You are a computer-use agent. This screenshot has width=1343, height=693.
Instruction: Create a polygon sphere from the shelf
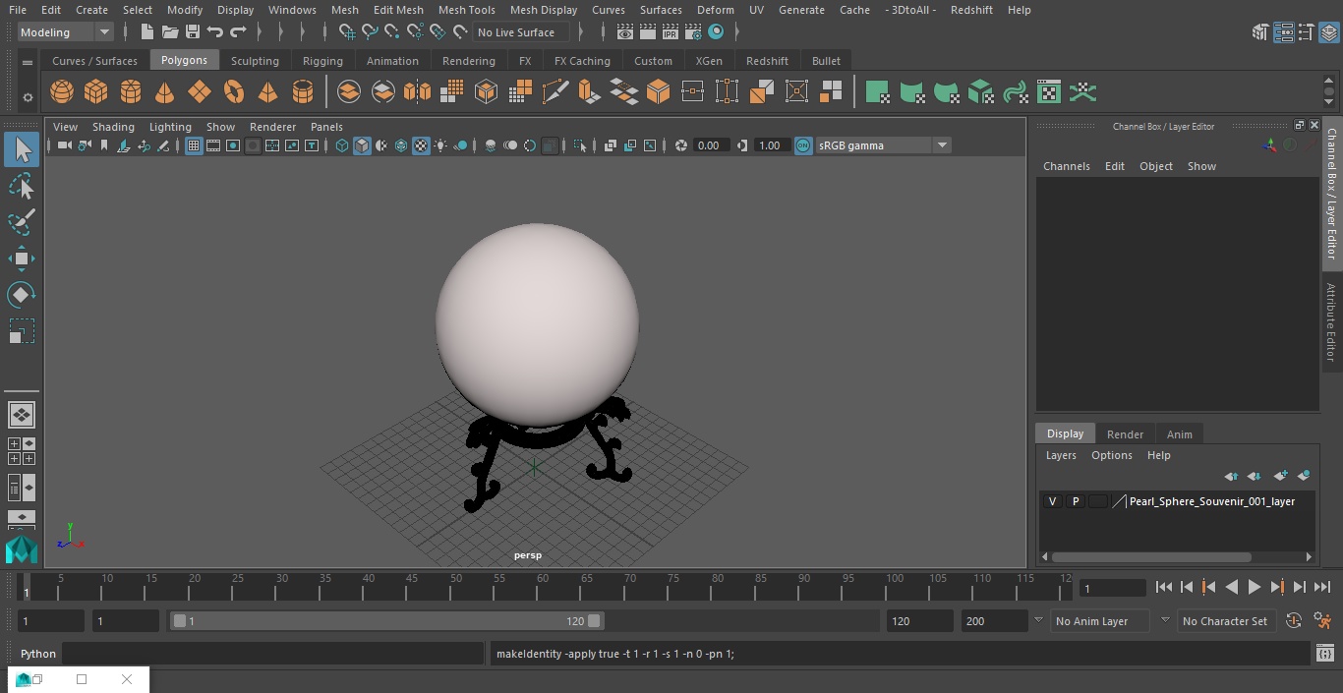coord(62,92)
